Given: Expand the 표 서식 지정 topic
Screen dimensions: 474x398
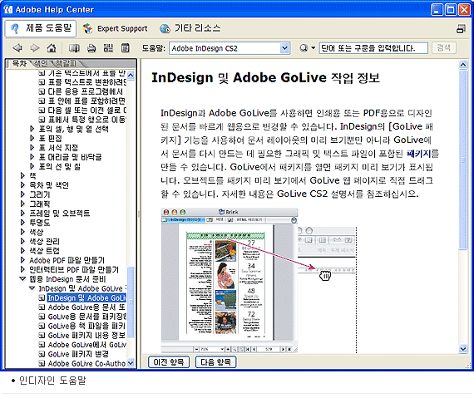Looking at the screenshot, I should pos(32,148).
